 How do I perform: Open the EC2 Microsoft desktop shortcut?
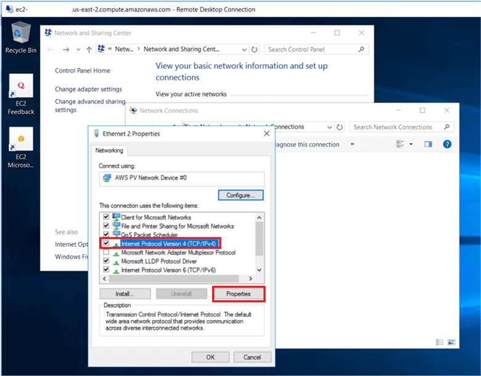click(x=21, y=148)
